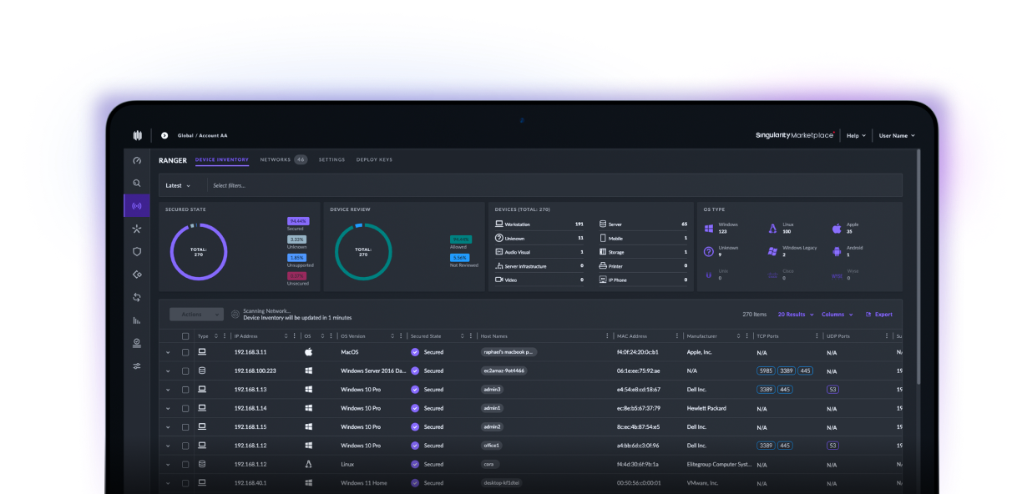Switch to the Networks tab
The image size is (1017, 494).
[276, 159]
